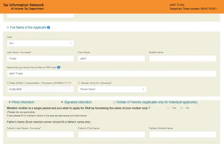224x144 pixels.
Task: Click info icon next to PAN card name label
Action: pos(59,67)
